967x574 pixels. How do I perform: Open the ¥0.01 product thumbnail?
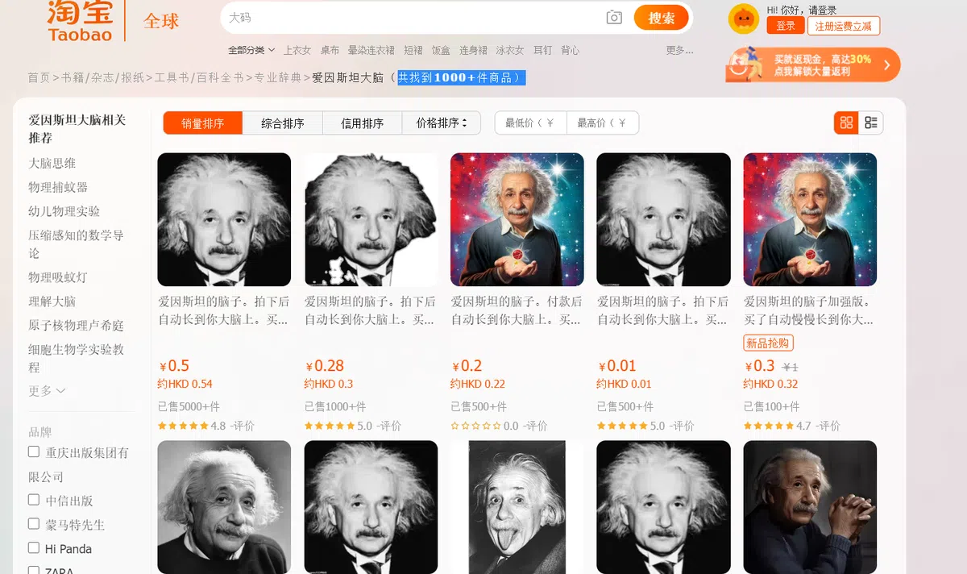663,219
